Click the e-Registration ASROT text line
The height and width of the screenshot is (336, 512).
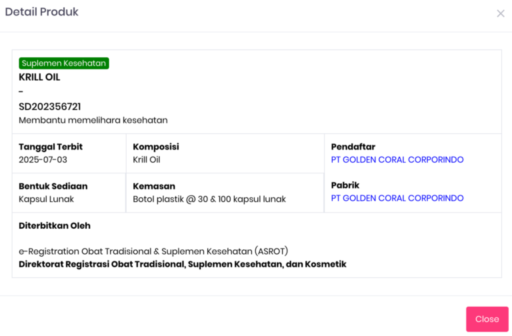[x=153, y=251]
